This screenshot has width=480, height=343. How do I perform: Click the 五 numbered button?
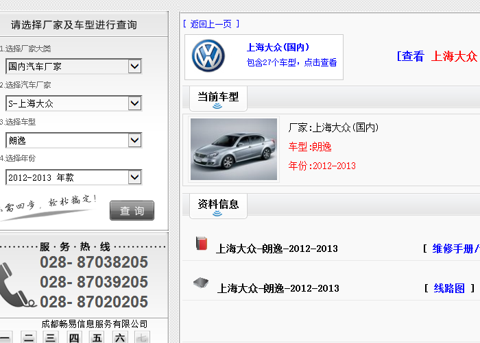pos(97,338)
